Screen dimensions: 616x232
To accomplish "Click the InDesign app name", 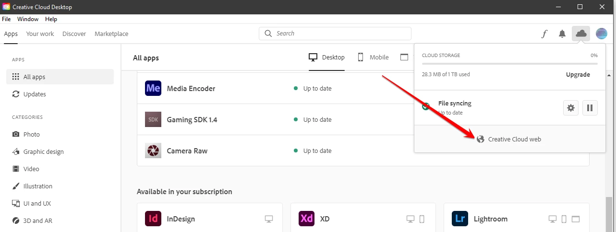I will 181,219.
